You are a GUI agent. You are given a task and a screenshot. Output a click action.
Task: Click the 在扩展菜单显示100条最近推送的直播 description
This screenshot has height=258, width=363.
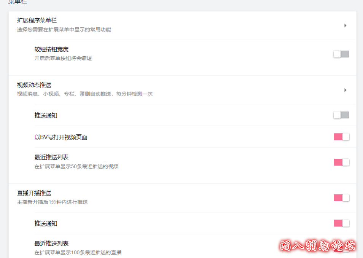click(x=78, y=252)
